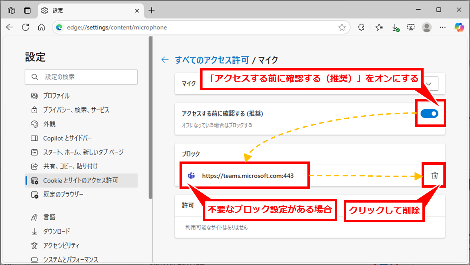Open the Downloads toolbar icon
470x265 pixels.
click(x=395, y=27)
